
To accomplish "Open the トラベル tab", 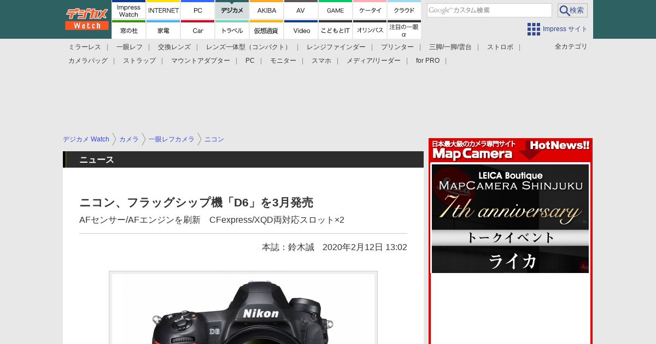I will tap(232, 30).
